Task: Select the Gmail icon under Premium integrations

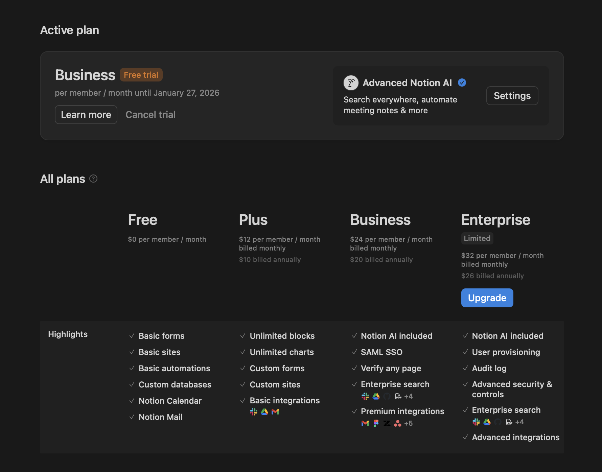Action: (365, 423)
